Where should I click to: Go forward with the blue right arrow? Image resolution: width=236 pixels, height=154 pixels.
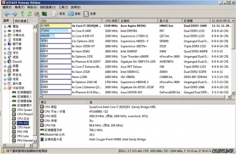[x=14, y=14]
